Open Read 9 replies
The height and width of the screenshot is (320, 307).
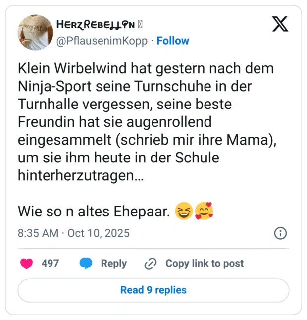(153, 290)
